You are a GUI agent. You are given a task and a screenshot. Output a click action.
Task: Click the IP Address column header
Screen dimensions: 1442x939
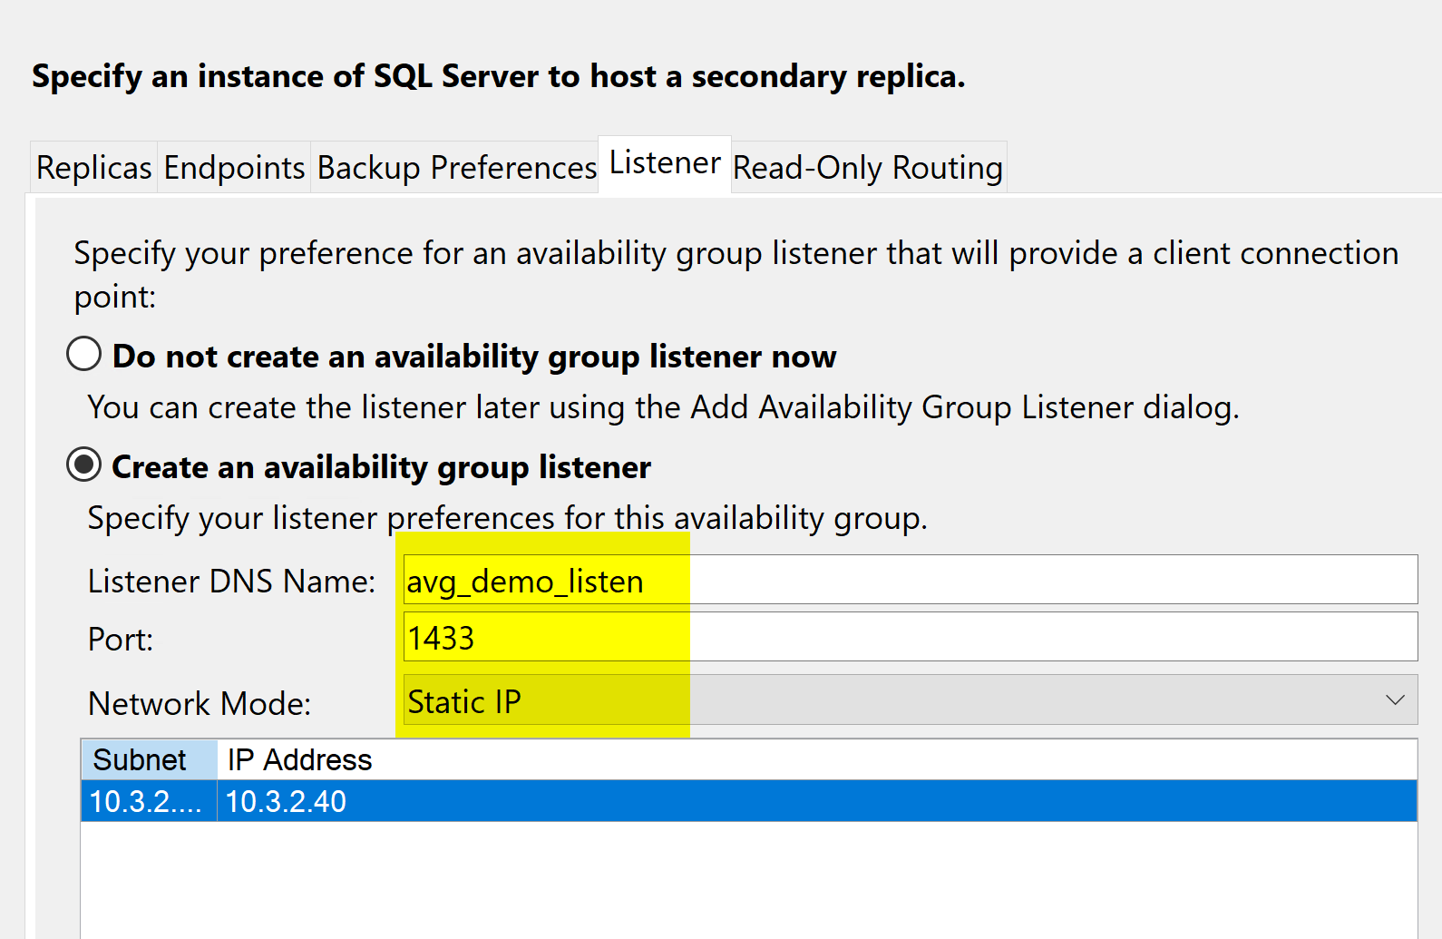pyautogui.click(x=816, y=760)
